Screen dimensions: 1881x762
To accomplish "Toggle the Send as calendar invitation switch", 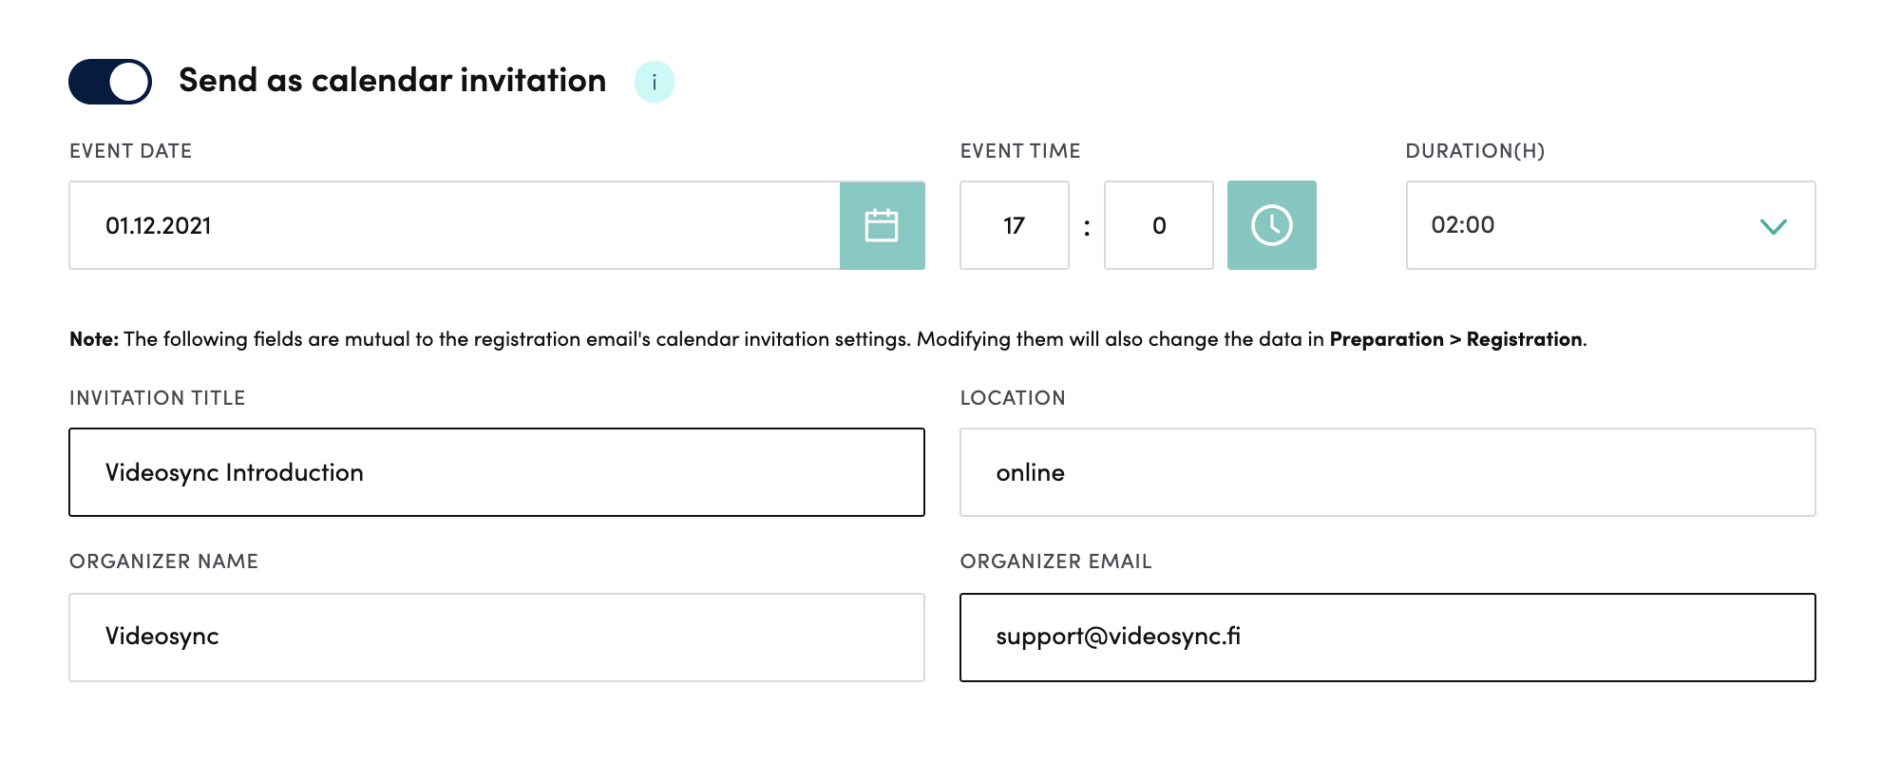I will click(110, 82).
